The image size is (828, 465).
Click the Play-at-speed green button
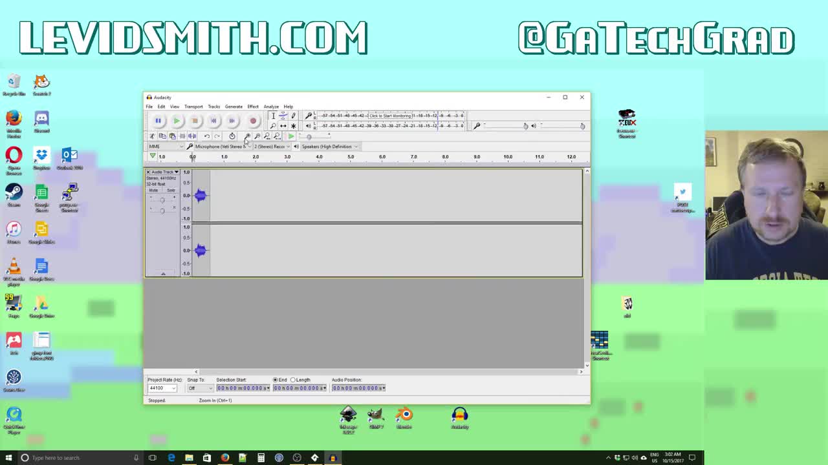pyautogui.click(x=291, y=136)
